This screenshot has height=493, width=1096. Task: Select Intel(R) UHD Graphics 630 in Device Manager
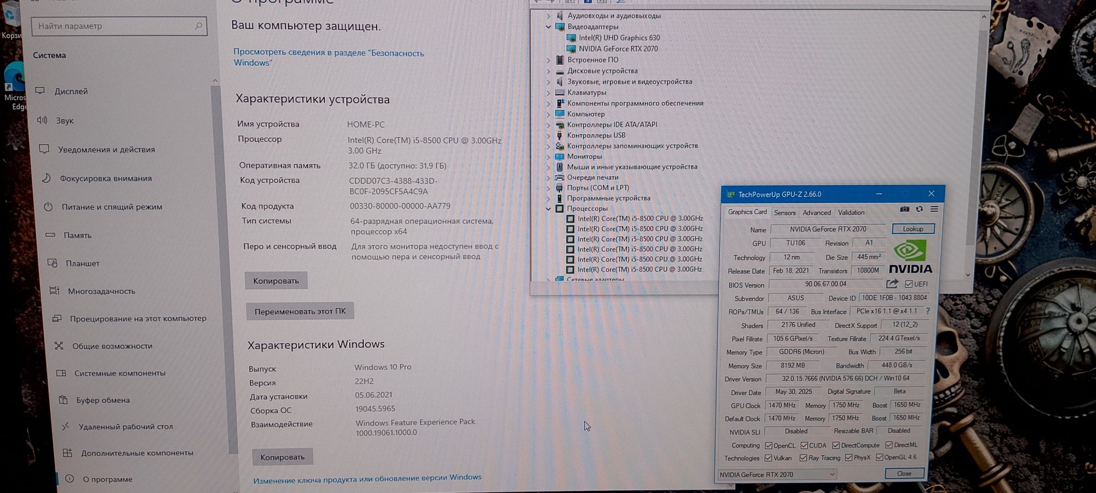619,38
